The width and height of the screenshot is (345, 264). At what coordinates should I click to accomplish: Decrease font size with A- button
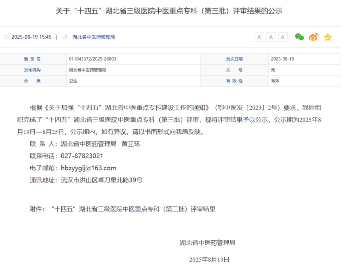point(271,37)
